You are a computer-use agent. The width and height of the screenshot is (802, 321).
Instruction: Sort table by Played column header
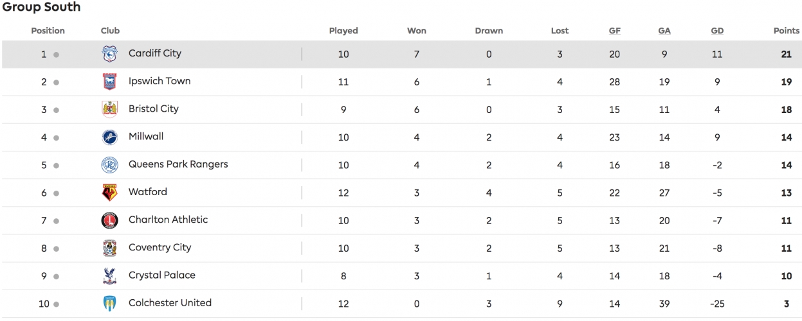tap(343, 31)
